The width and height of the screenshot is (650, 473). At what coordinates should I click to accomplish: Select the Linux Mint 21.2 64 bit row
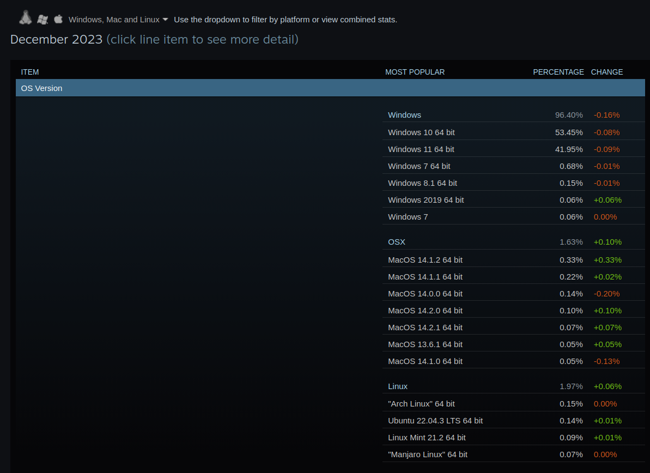[514, 438]
